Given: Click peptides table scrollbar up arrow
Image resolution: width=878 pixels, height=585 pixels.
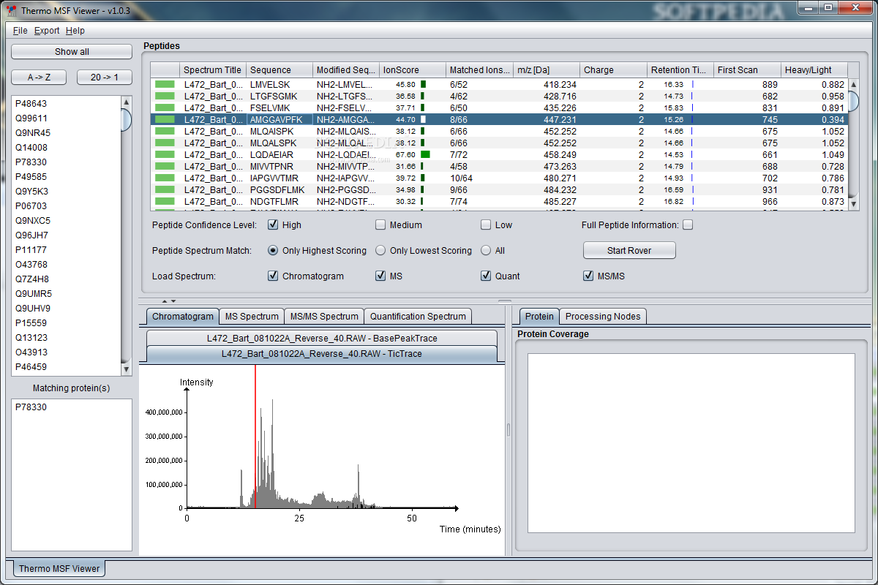Looking at the screenshot, I should tap(854, 84).
